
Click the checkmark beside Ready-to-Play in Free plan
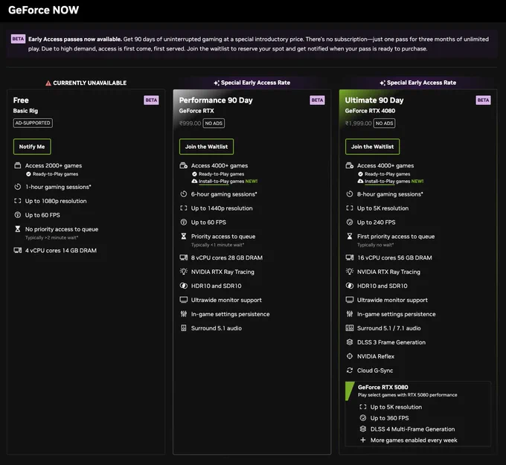point(28,174)
